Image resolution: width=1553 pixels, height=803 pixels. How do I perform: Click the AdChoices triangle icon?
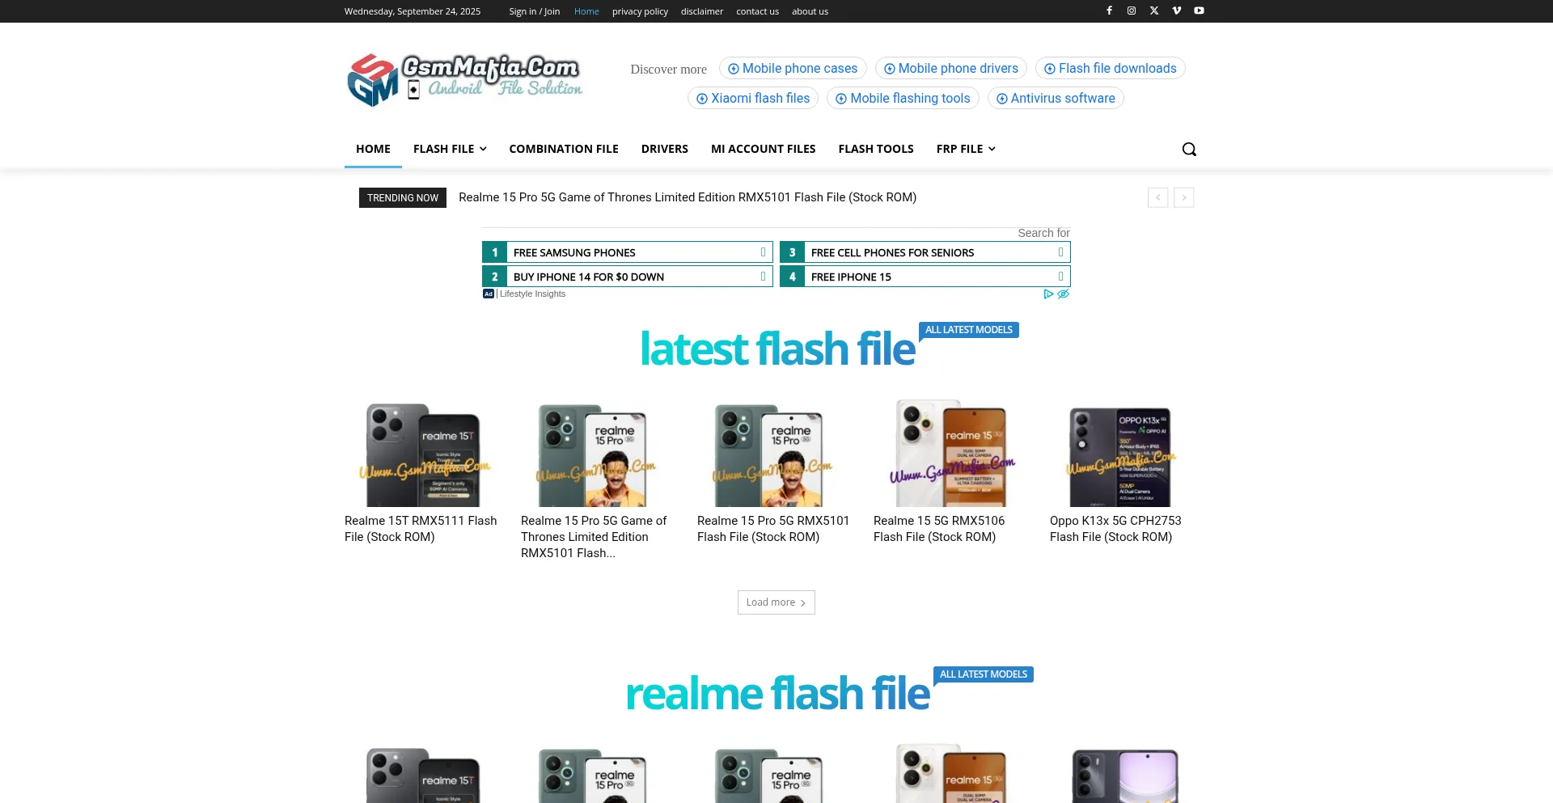click(x=1048, y=294)
